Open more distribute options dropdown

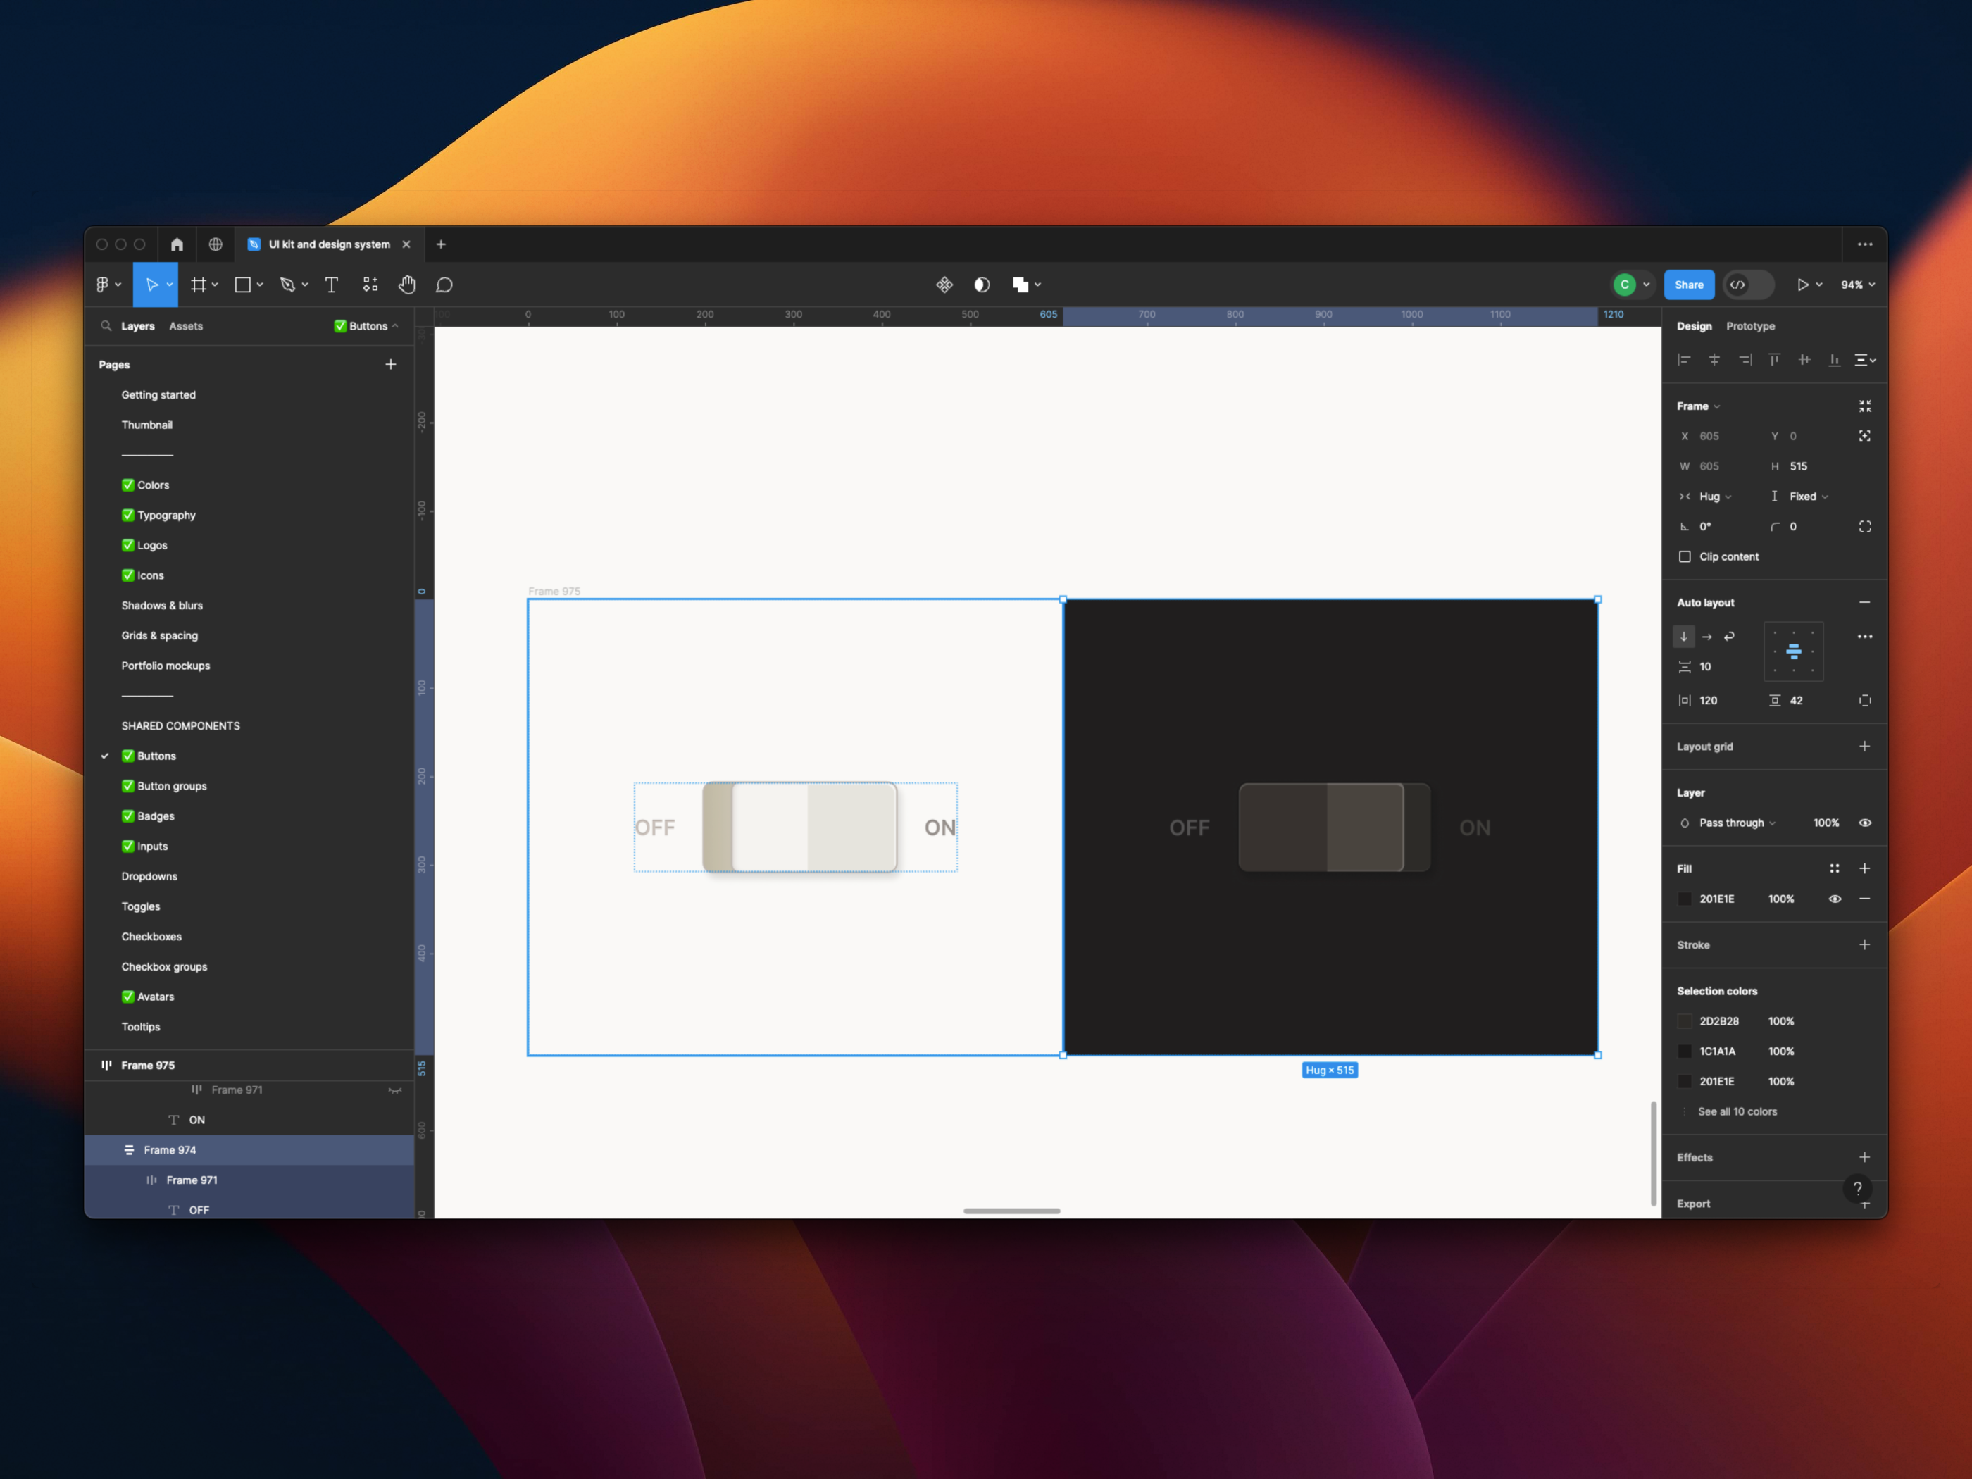pyautogui.click(x=1865, y=360)
